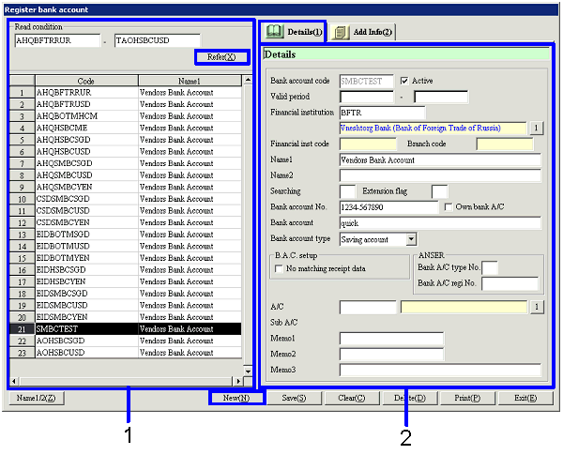Toggle the Active checkbox

[x=405, y=81]
